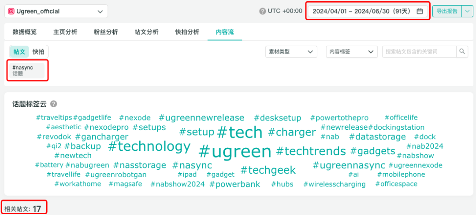Click the #nasync 话题 filter chip

click(27, 70)
